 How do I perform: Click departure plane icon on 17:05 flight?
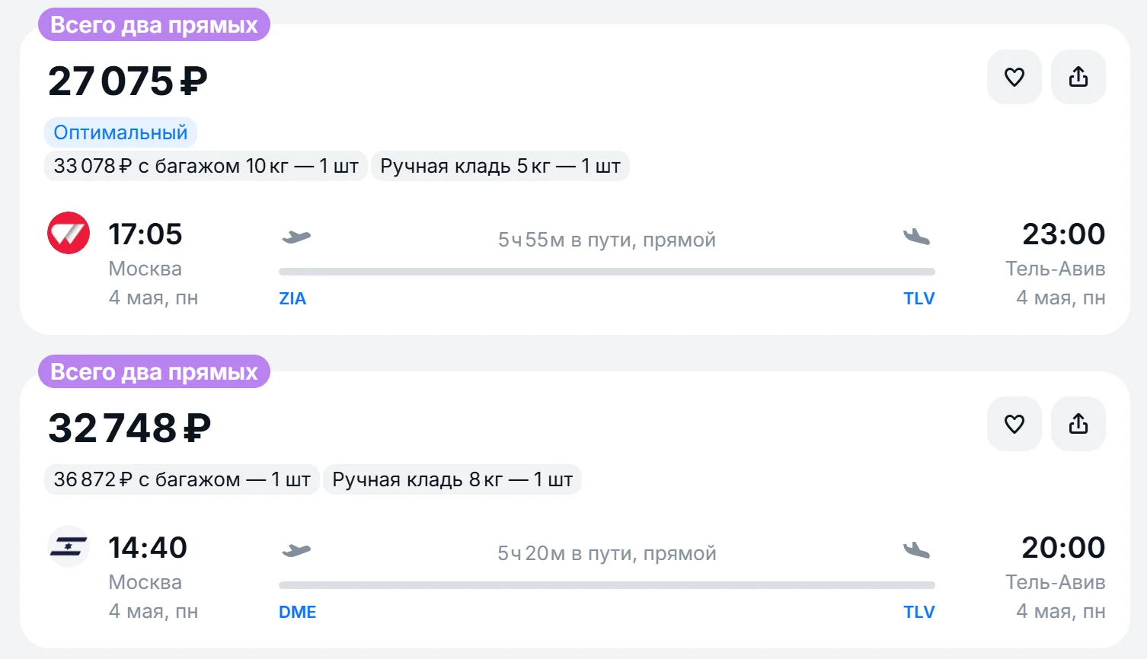(296, 237)
